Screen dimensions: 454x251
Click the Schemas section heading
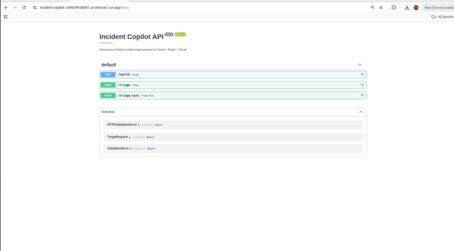(108, 112)
